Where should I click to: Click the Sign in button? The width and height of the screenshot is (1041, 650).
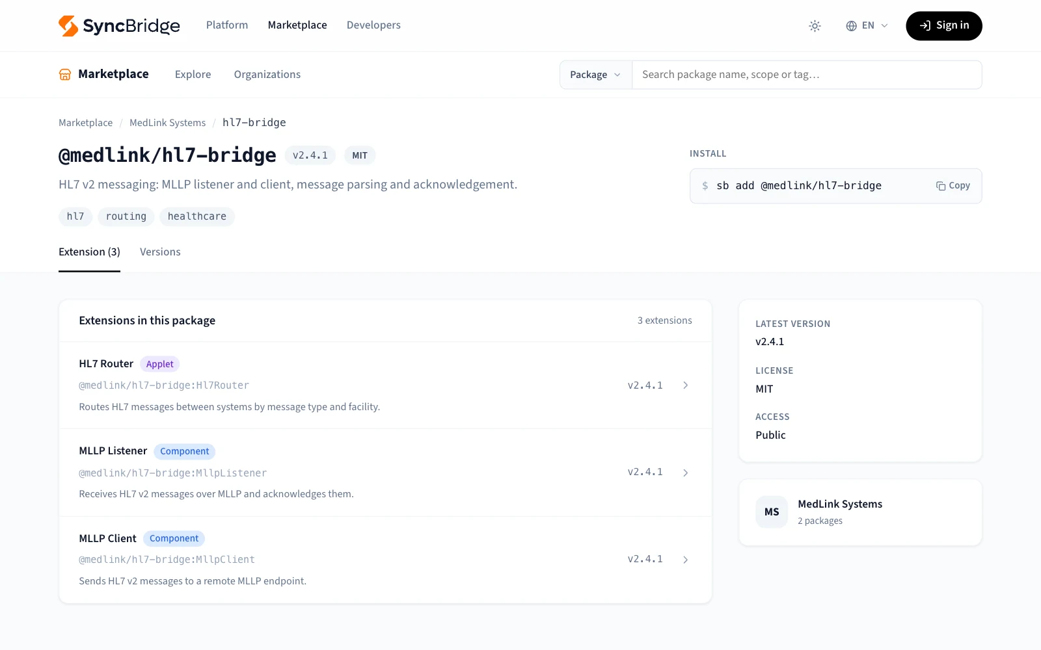point(943,25)
